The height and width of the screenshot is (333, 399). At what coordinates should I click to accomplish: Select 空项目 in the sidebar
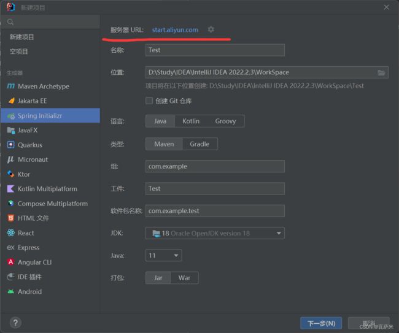click(x=19, y=52)
